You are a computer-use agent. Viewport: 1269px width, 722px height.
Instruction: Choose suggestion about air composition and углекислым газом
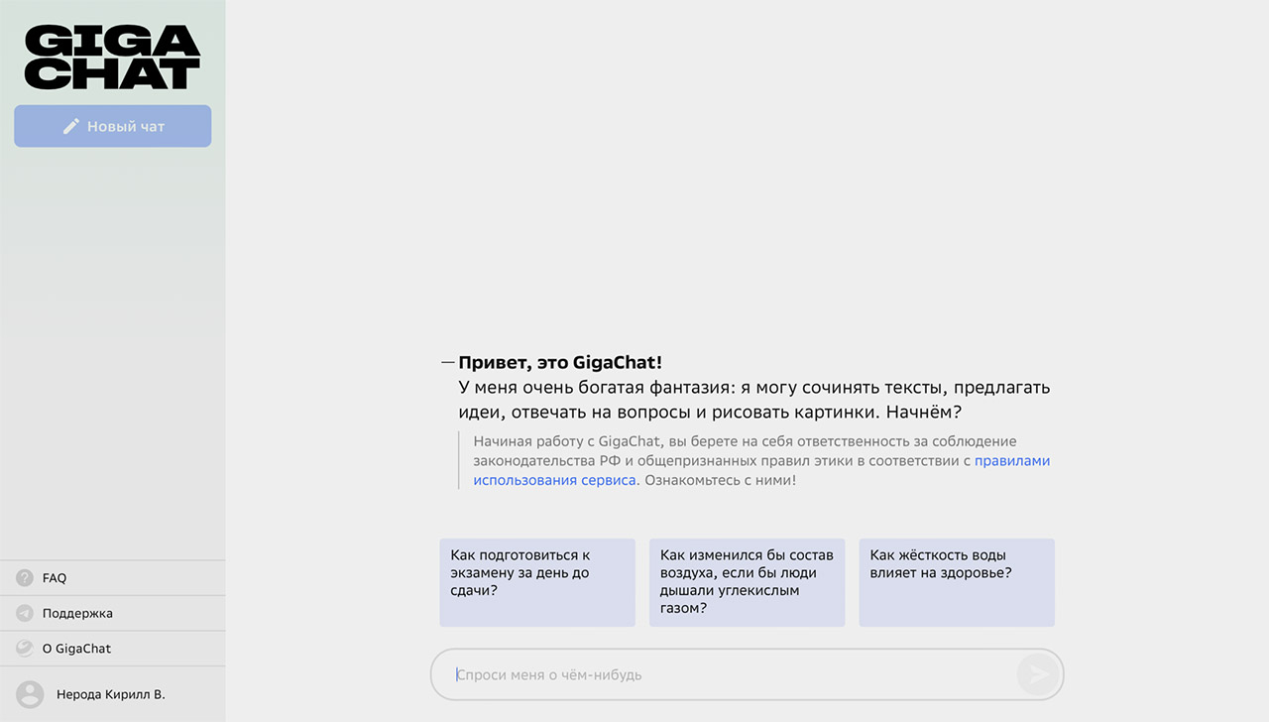coord(747,583)
